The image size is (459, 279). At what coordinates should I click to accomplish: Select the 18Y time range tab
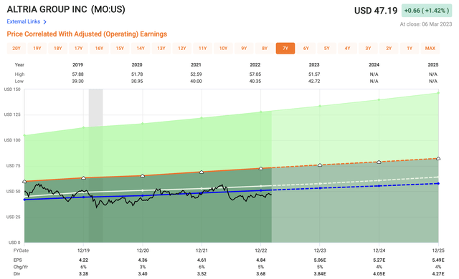coord(57,48)
